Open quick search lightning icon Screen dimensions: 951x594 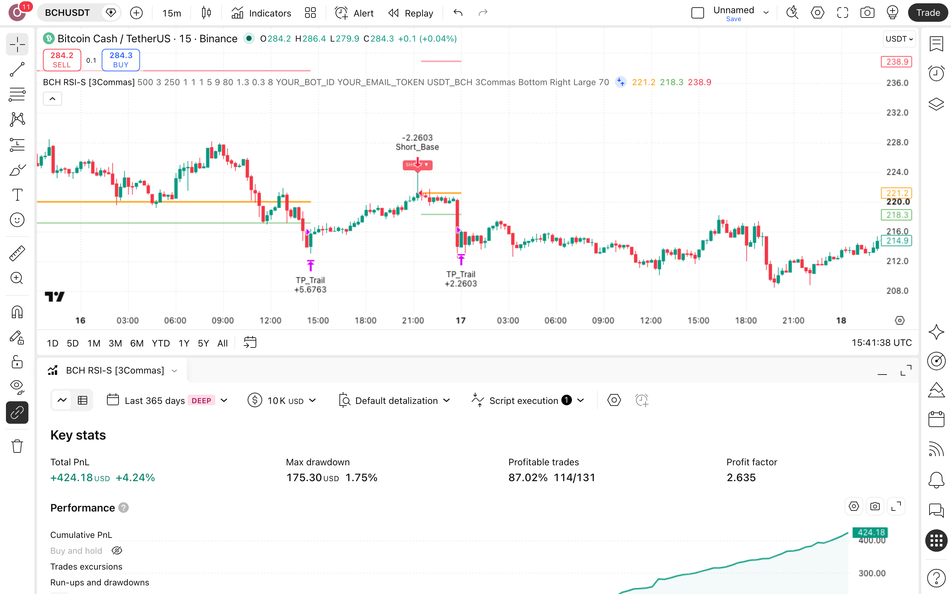tap(792, 13)
